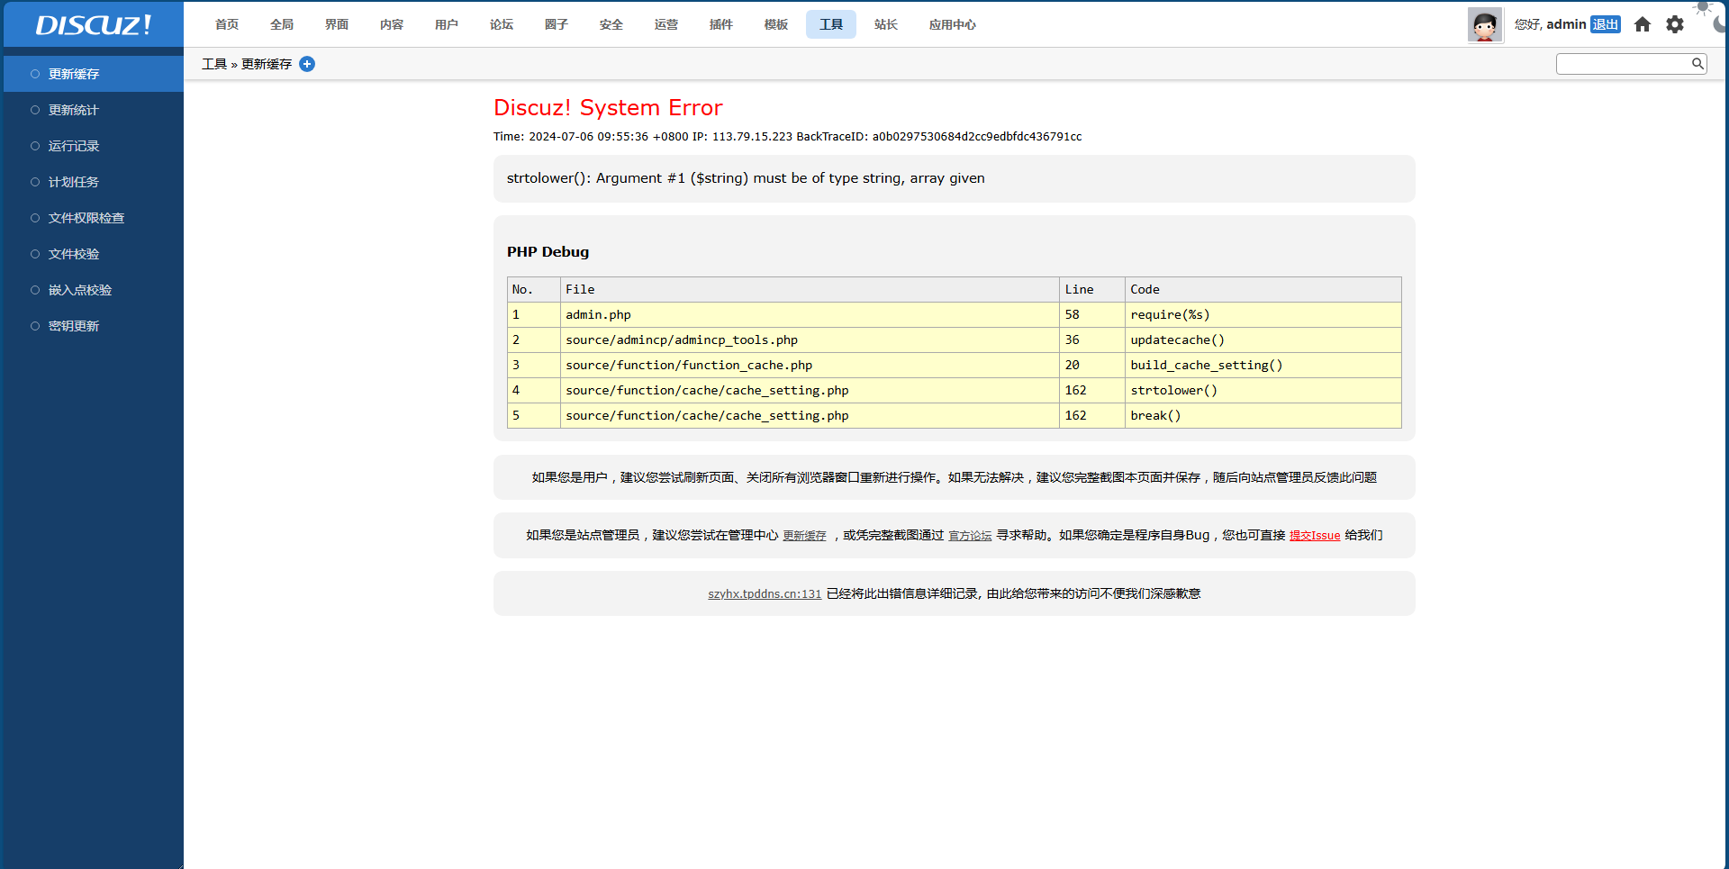Click the settings gear icon
Screen dimensions: 1729x869
[1674, 24]
